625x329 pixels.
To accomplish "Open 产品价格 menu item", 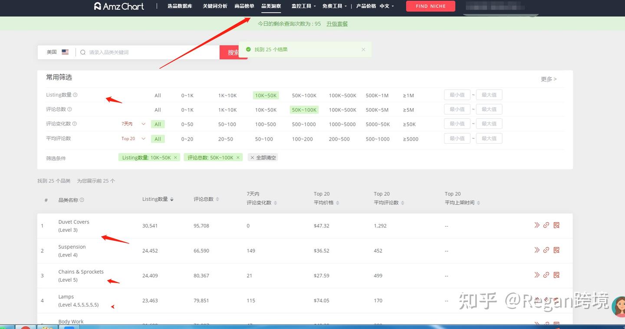I will click(x=366, y=6).
